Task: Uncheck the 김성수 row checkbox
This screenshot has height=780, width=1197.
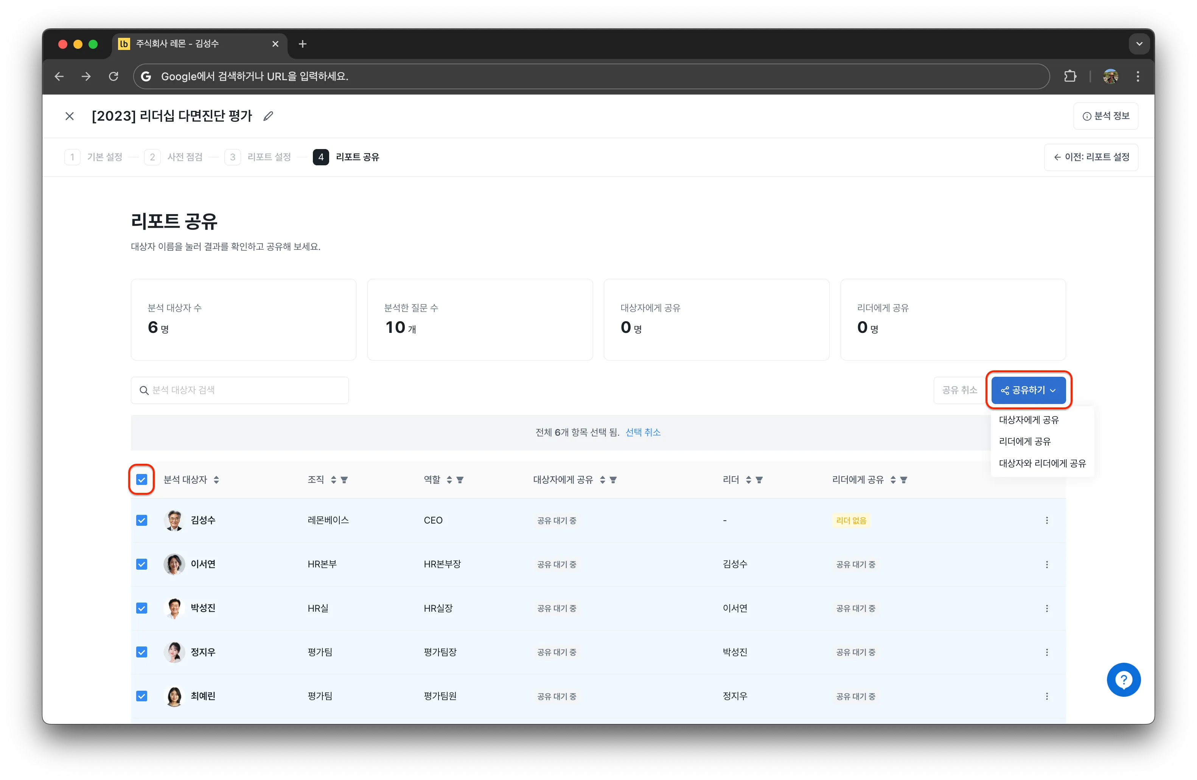Action: (x=142, y=520)
